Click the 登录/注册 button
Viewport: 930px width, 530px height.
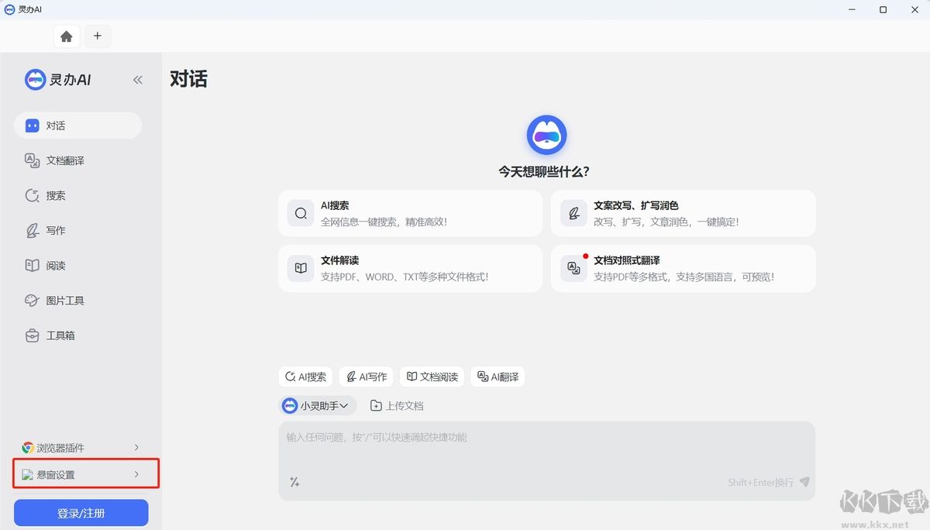81,512
